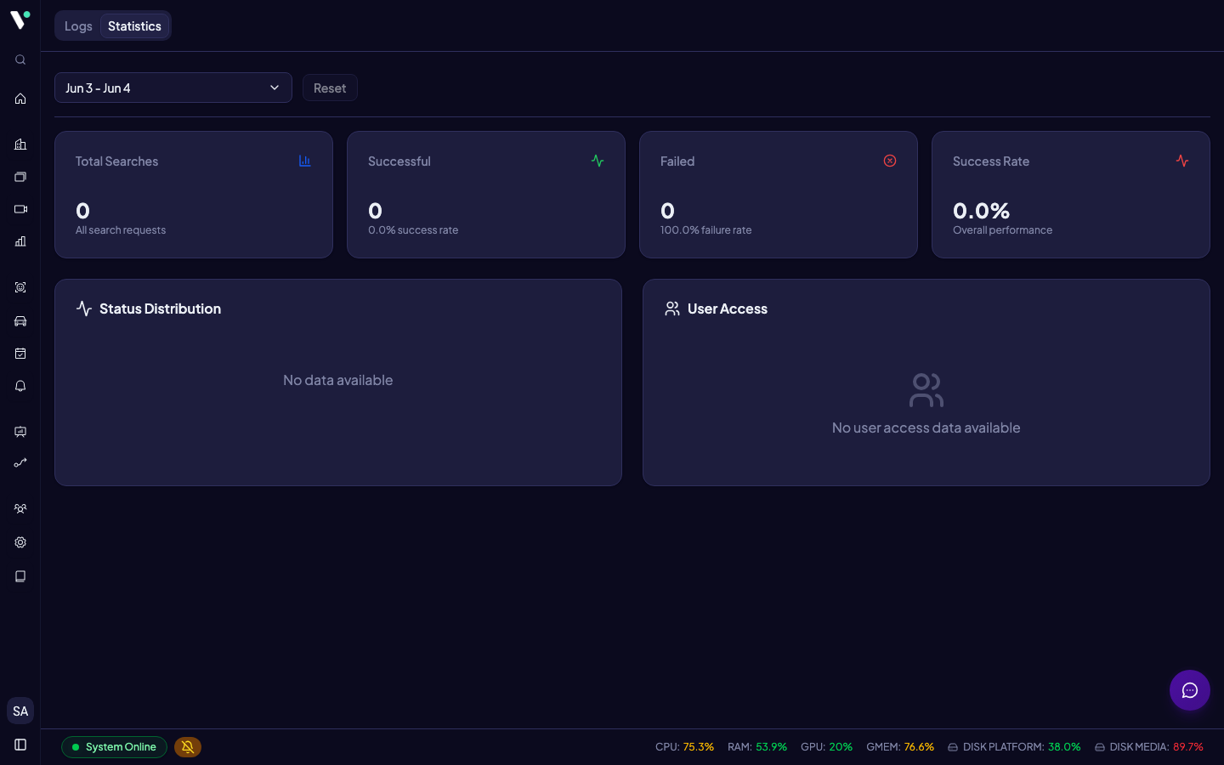Open the car vehicle sidebar icon
Viewport: 1224px width, 765px height.
coord(20,321)
